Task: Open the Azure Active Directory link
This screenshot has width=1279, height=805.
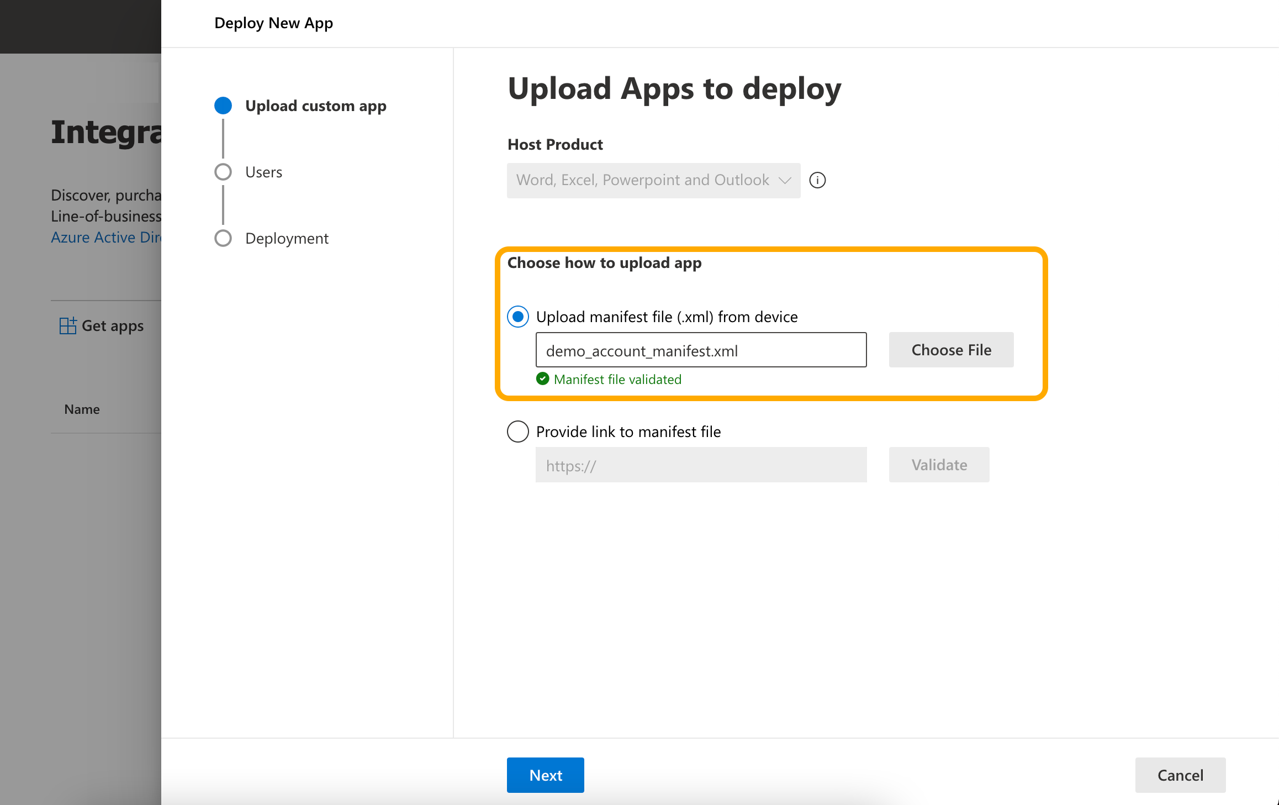Action: 105,237
